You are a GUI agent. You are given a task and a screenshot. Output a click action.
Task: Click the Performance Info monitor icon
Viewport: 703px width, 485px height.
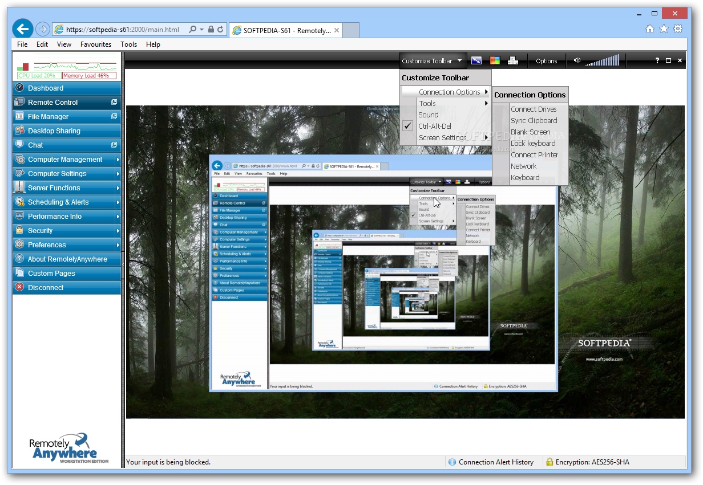point(20,216)
